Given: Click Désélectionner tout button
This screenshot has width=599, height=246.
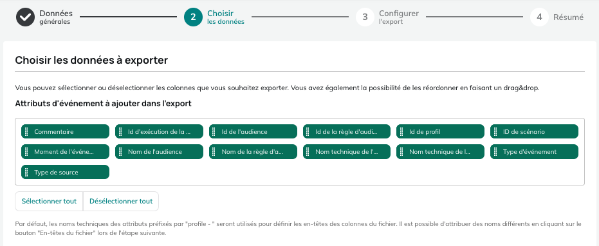Looking at the screenshot, I should click(121, 201).
